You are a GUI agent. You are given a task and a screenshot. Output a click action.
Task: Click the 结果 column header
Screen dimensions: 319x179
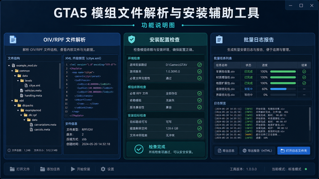(x=304, y=65)
